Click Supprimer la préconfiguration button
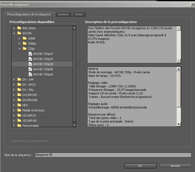Viewport: 195px width, 172px height. pyautogui.click(x=29, y=141)
